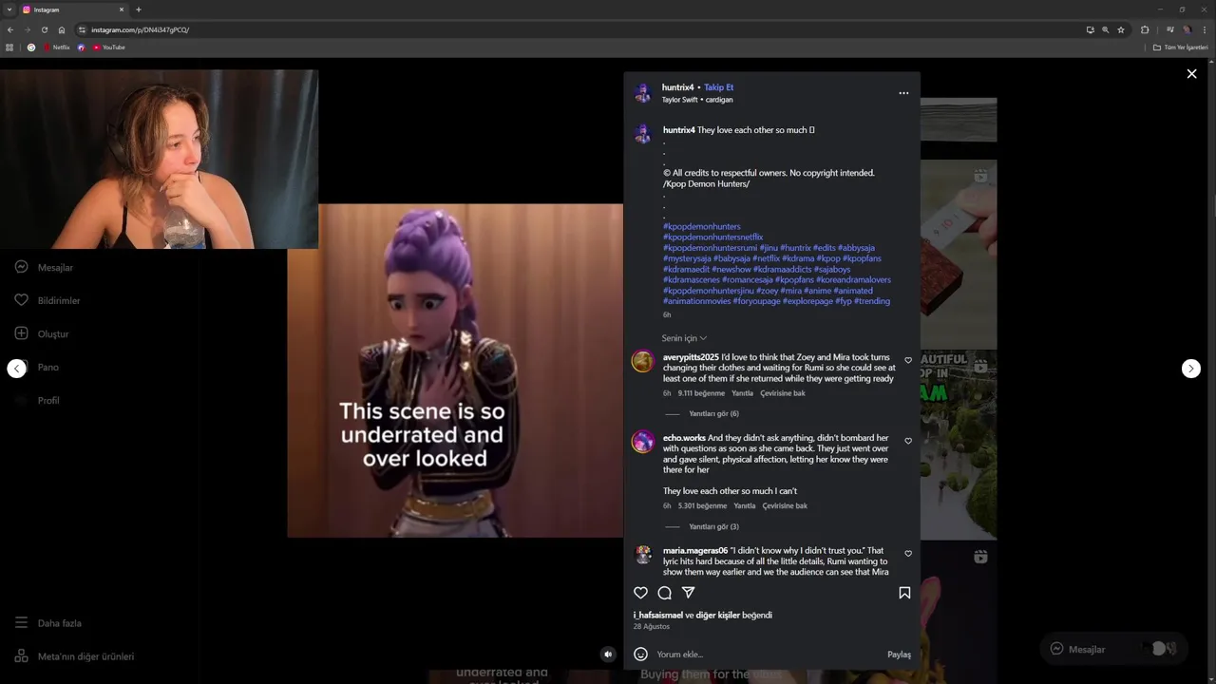Image resolution: width=1216 pixels, height=684 pixels.
Task: Open Tüm Yer İşaretleri bookmarks folder
Action: pos(1181,47)
